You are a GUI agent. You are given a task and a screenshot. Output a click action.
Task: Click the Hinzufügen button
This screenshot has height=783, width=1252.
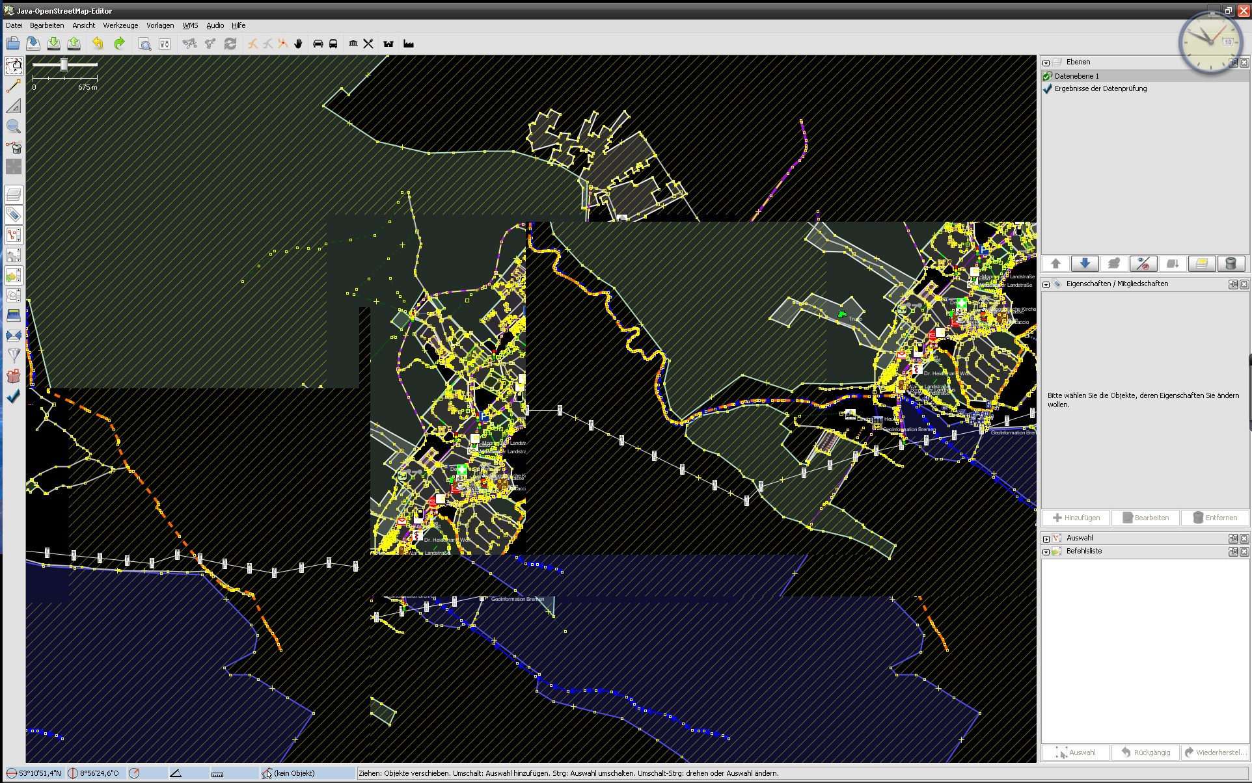pyautogui.click(x=1076, y=518)
